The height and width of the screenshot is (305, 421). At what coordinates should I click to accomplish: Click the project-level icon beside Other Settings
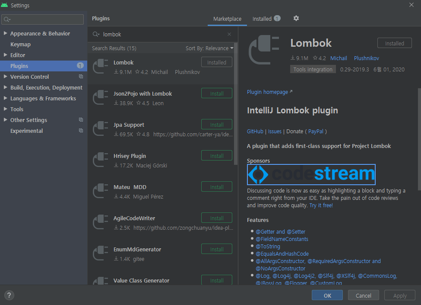coord(81,120)
